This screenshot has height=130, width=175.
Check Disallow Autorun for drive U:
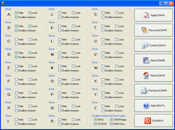click(x=103, y=44)
